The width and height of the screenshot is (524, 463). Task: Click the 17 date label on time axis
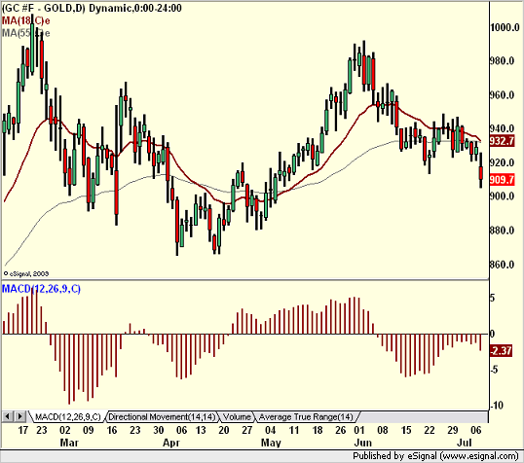coord(22,430)
